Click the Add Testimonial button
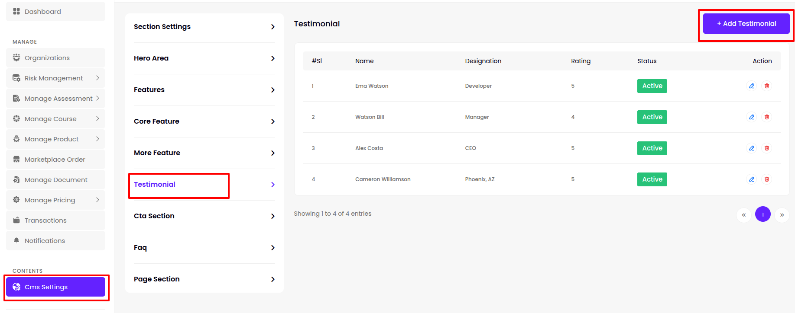The height and width of the screenshot is (313, 795). (746, 24)
